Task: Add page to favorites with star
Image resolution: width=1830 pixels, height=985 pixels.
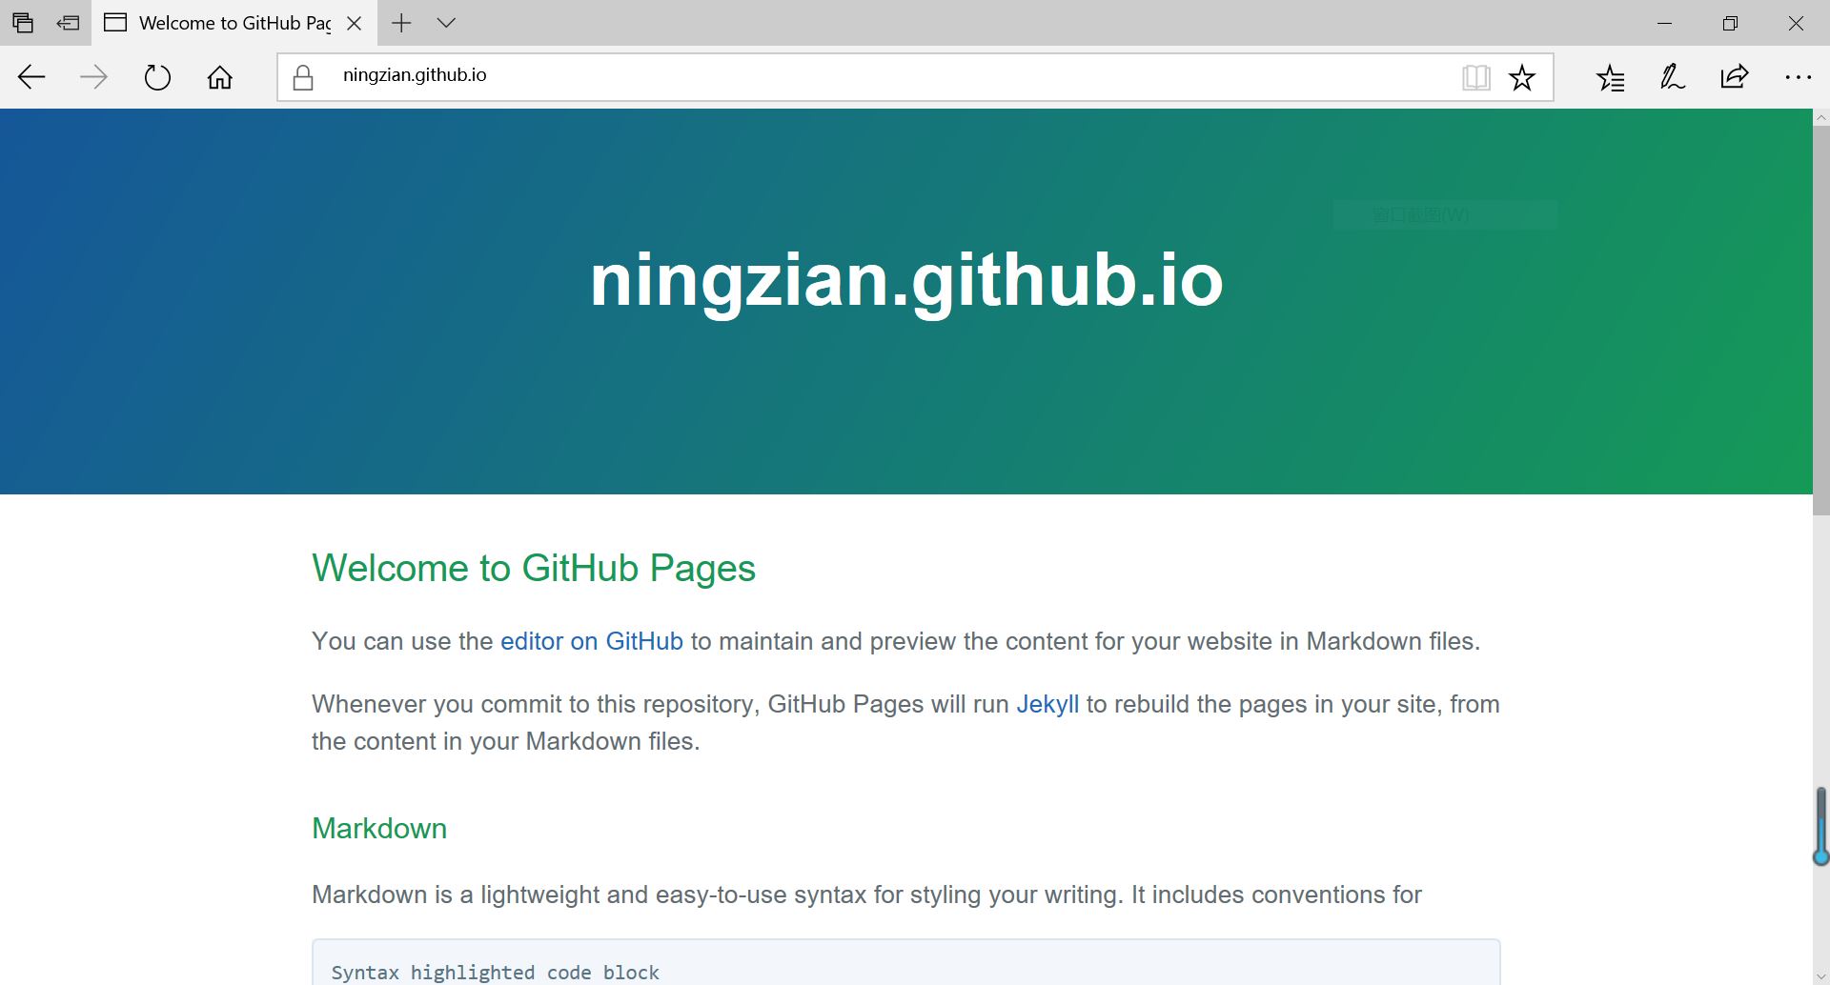Action: click(1522, 77)
